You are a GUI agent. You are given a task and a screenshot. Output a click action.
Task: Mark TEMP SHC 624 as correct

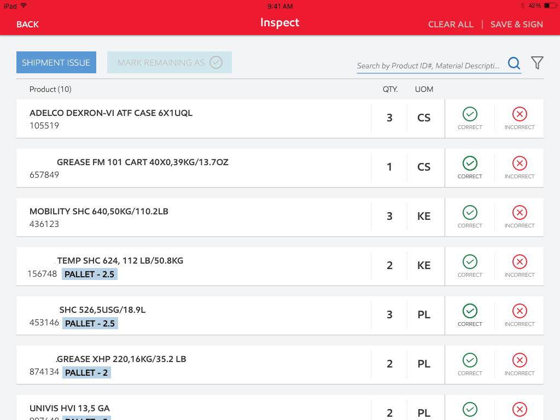pyautogui.click(x=470, y=266)
